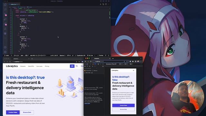Open 80% zoom dropdown in DevTools
The height and width of the screenshot is (116, 206).
pos(131,64)
